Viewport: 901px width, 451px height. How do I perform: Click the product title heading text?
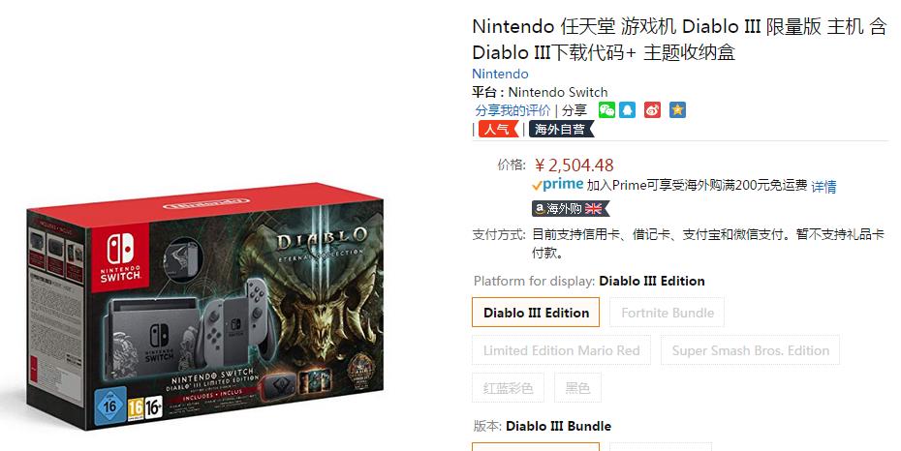pos(679,39)
